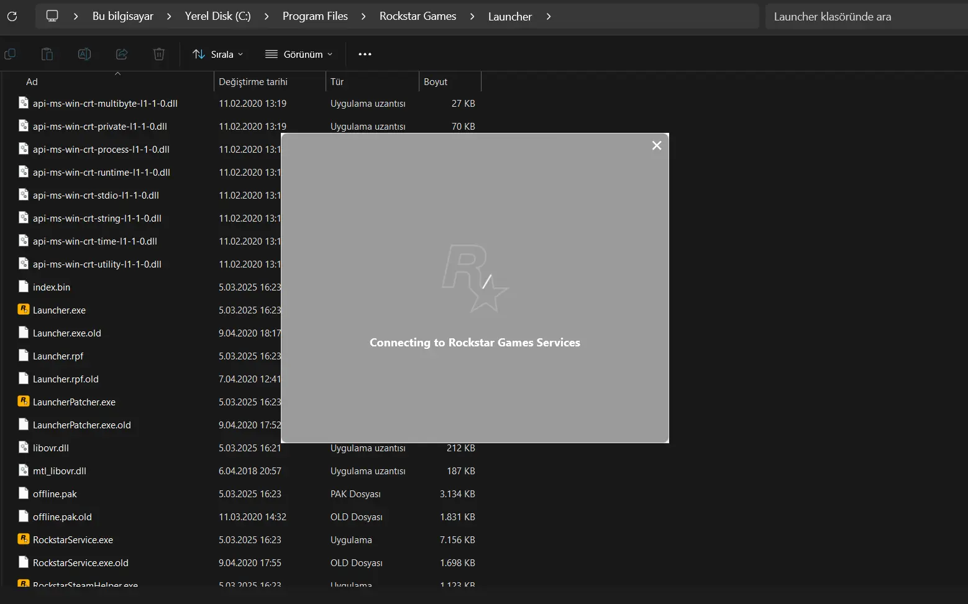
Task: Select the RockstarService.exe.old file name
Action: (x=81, y=563)
